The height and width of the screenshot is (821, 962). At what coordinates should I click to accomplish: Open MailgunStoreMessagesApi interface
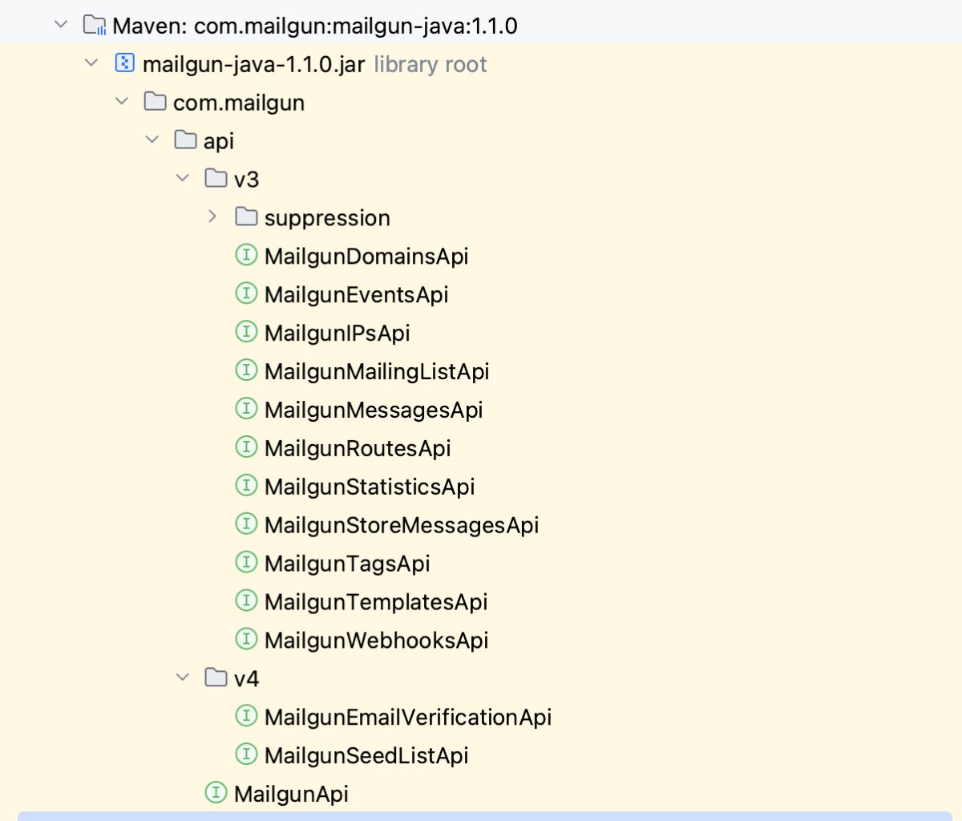[402, 526]
